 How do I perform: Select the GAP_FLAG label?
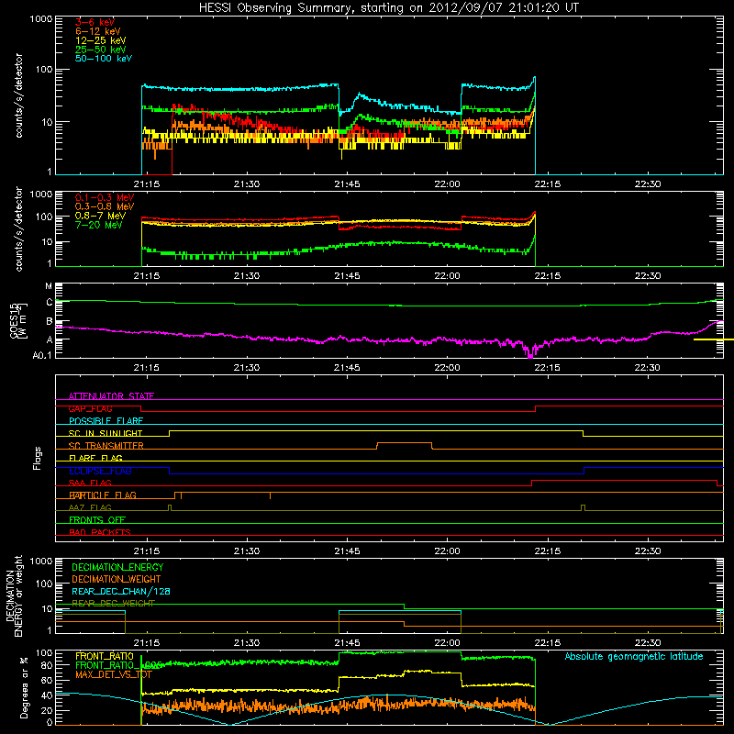90,408
